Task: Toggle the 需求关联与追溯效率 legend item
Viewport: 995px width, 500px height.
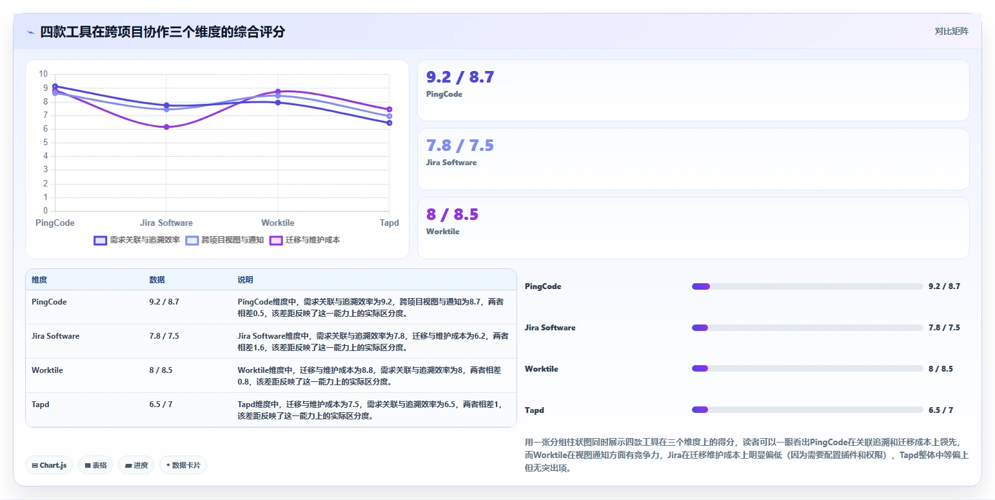Action: [x=137, y=240]
